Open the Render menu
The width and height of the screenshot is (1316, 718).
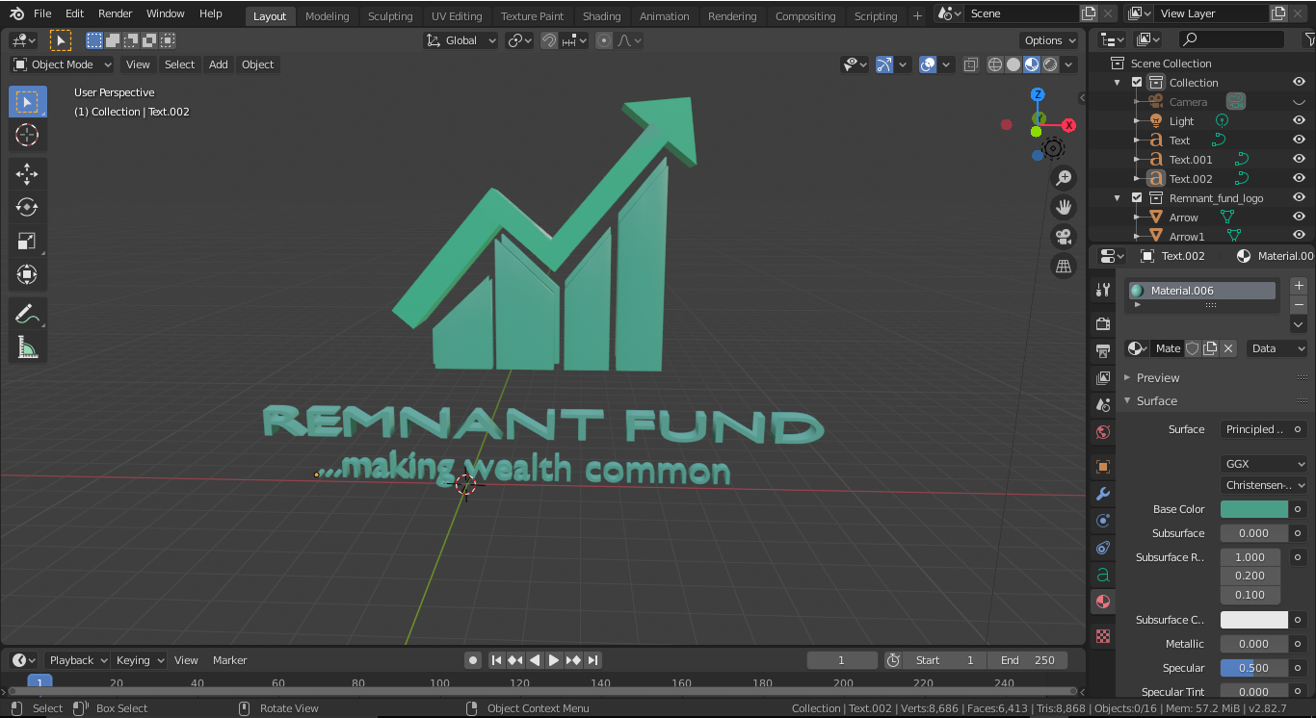116,13
